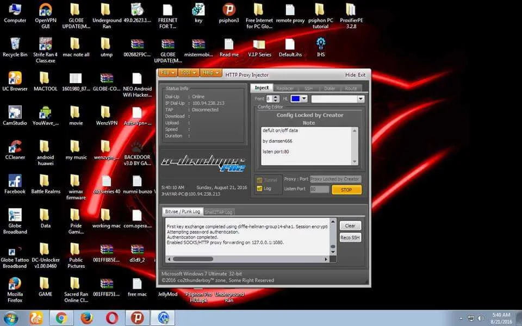522x326 pixels.
Task: Select the Default.ihs file icon
Action: [290, 48]
